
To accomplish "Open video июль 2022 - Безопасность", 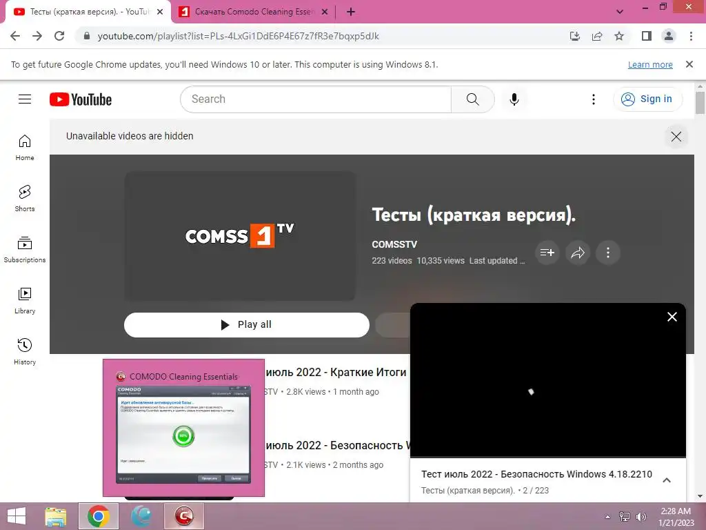I will pyautogui.click(x=338, y=445).
